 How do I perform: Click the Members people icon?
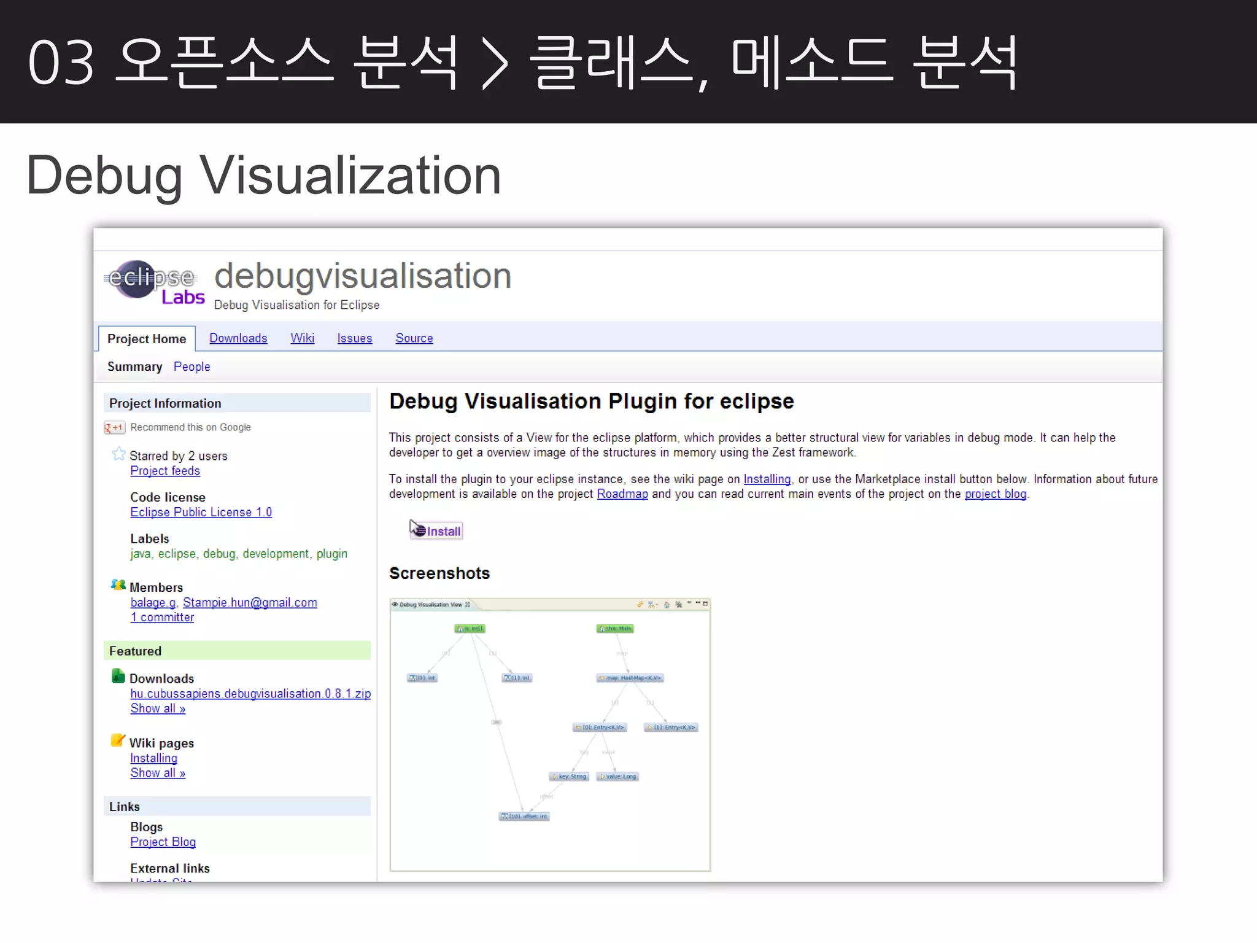(118, 584)
